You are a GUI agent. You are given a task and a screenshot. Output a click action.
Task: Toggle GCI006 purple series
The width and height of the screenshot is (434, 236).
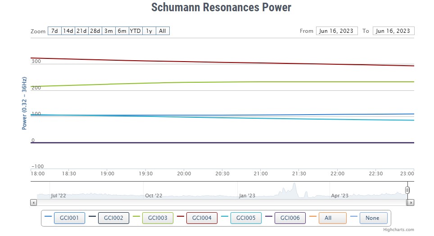tap(290, 218)
